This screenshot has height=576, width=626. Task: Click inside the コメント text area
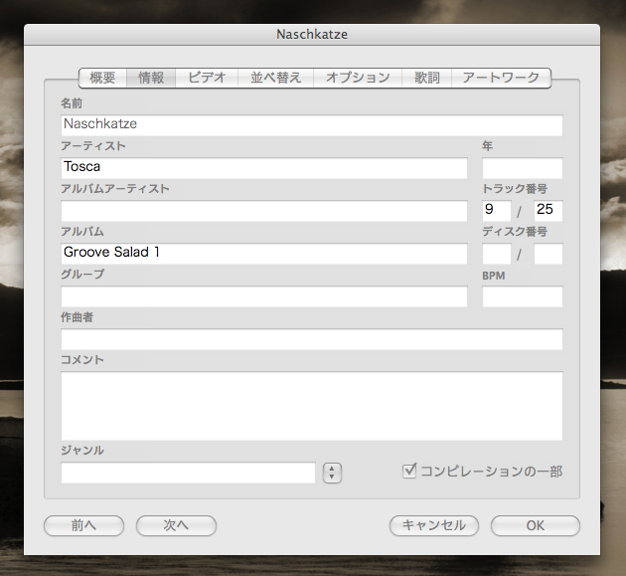click(x=312, y=406)
